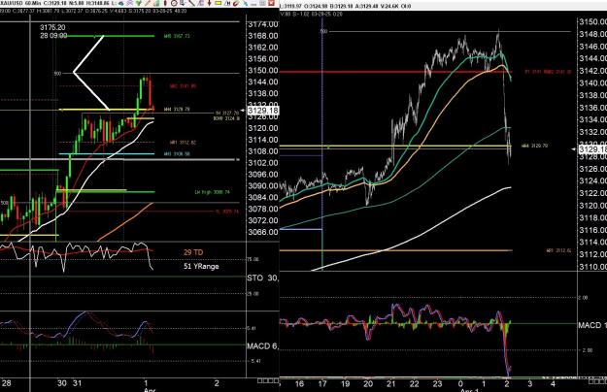Image resolution: width=607 pixels, height=392 pixels.
Task: Click 3110.00 on right price axis
Action: pos(593,267)
